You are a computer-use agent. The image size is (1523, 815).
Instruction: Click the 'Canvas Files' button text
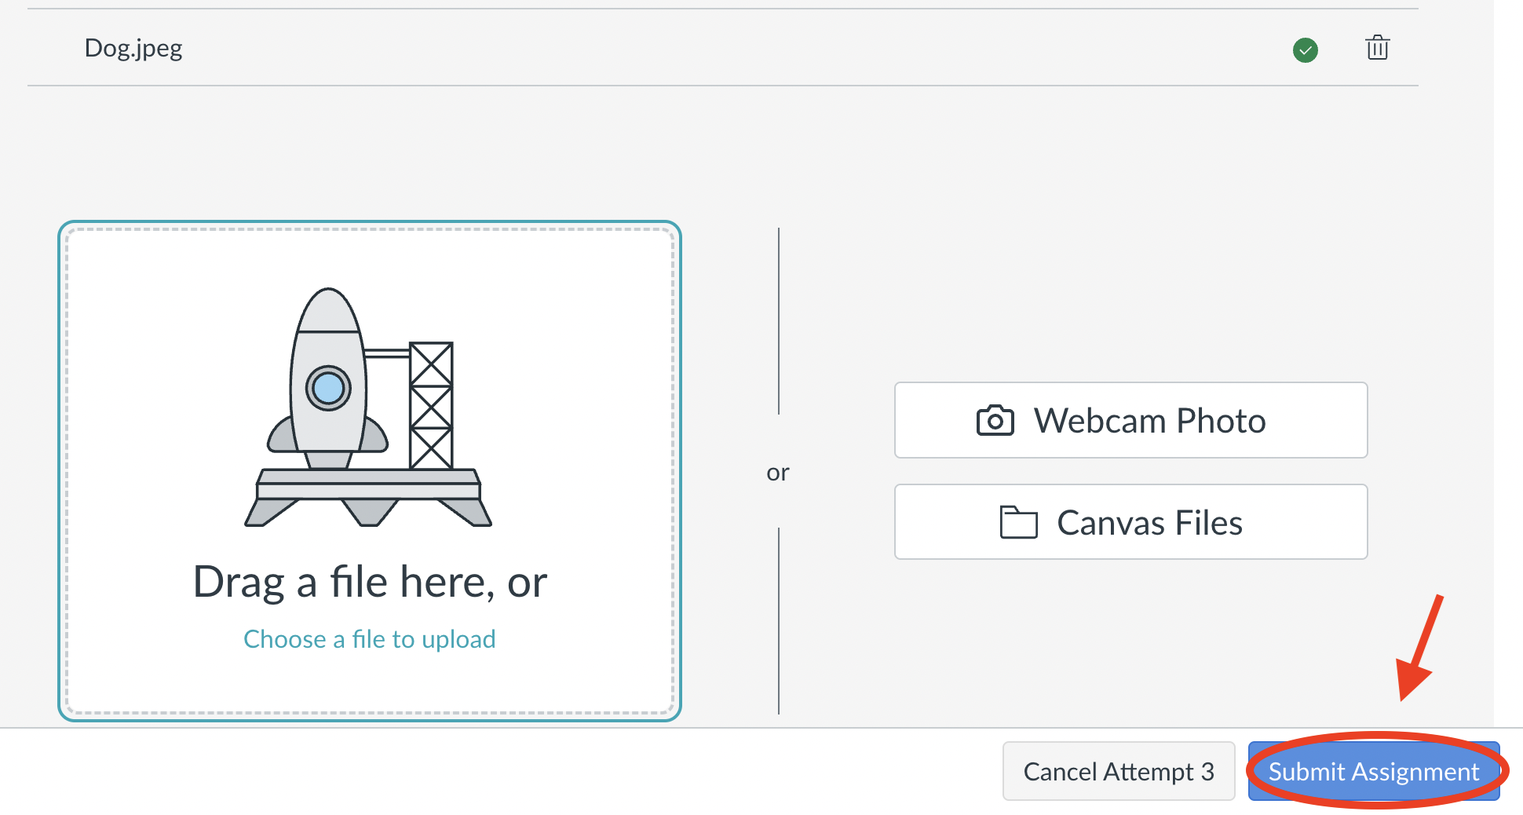coord(1149,523)
